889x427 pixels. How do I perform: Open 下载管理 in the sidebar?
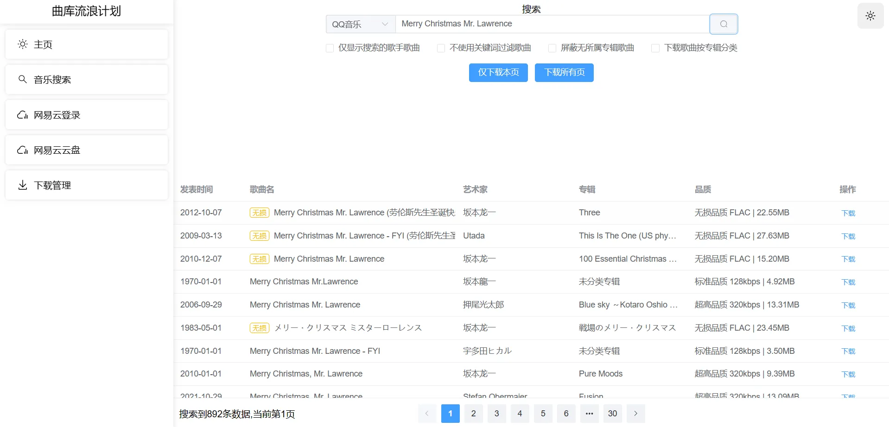click(x=87, y=185)
